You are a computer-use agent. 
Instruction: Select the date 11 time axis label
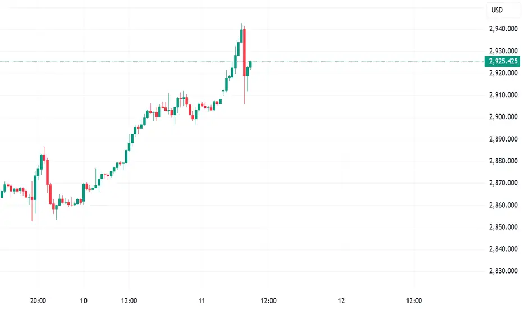[x=201, y=301]
